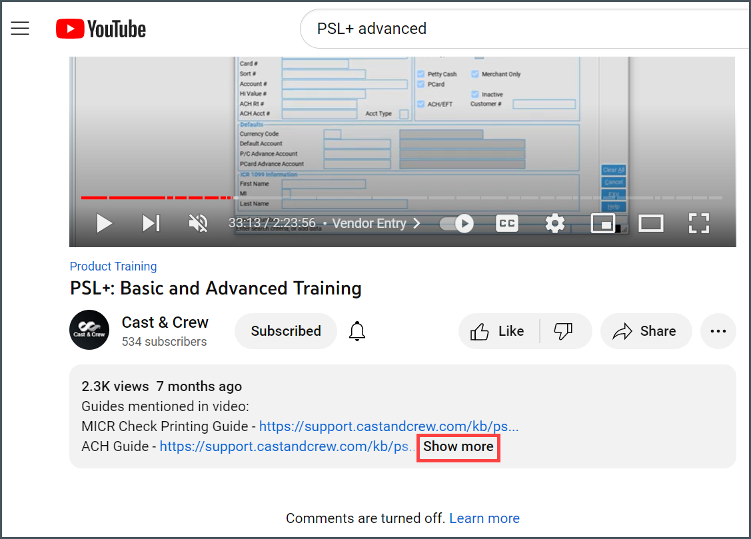
Task: Open the player settings gear
Action: [x=555, y=223]
